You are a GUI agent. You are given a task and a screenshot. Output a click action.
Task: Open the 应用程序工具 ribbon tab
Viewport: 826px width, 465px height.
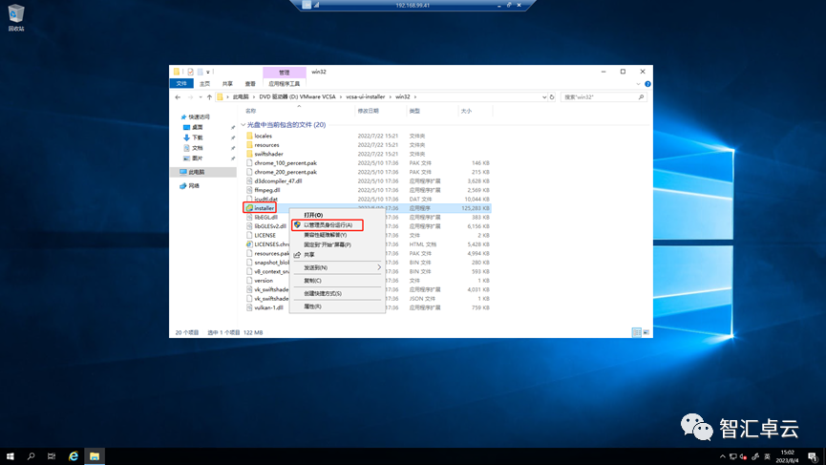click(x=284, y=84)
